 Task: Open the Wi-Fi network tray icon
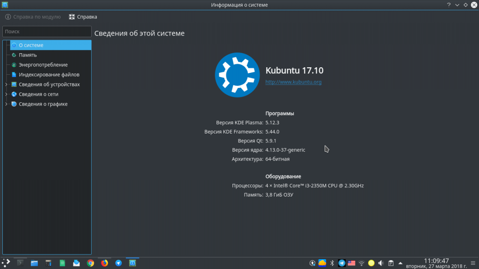pos(362,263)
